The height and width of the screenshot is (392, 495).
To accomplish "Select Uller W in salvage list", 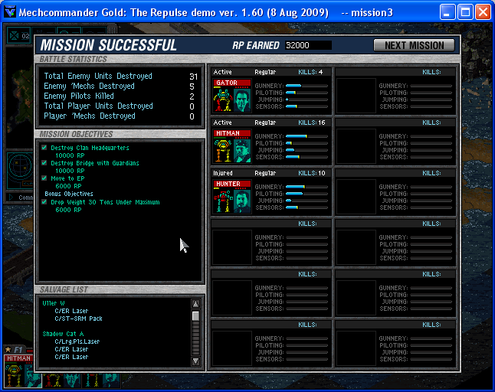I will (x=54, y=303).
